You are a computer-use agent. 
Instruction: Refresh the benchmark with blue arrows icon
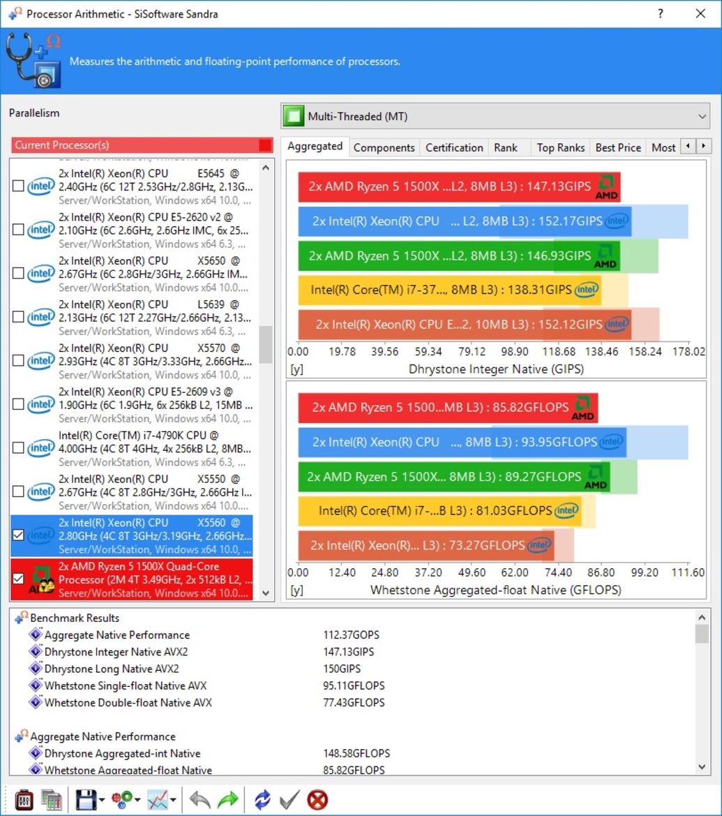[263, 800]
